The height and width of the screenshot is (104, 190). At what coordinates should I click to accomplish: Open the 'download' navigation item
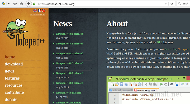(x=14, y=64)
